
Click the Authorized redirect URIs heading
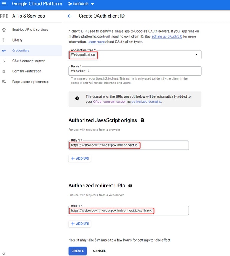tap(97, 186)
